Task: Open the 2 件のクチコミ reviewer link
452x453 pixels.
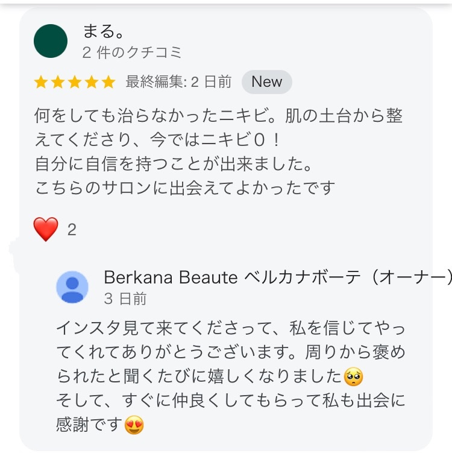Action: coord(132,52)
